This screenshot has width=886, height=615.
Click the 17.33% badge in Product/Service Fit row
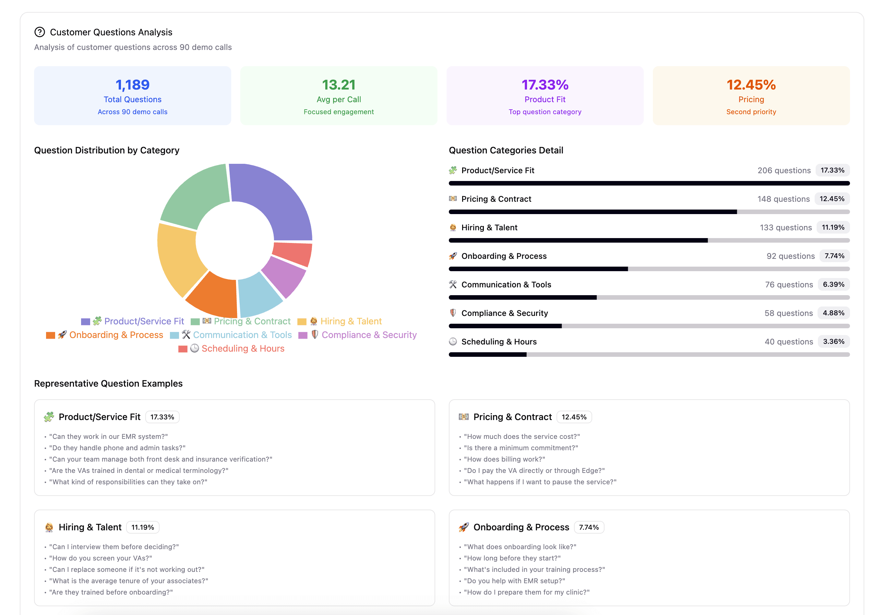[832, 170]
